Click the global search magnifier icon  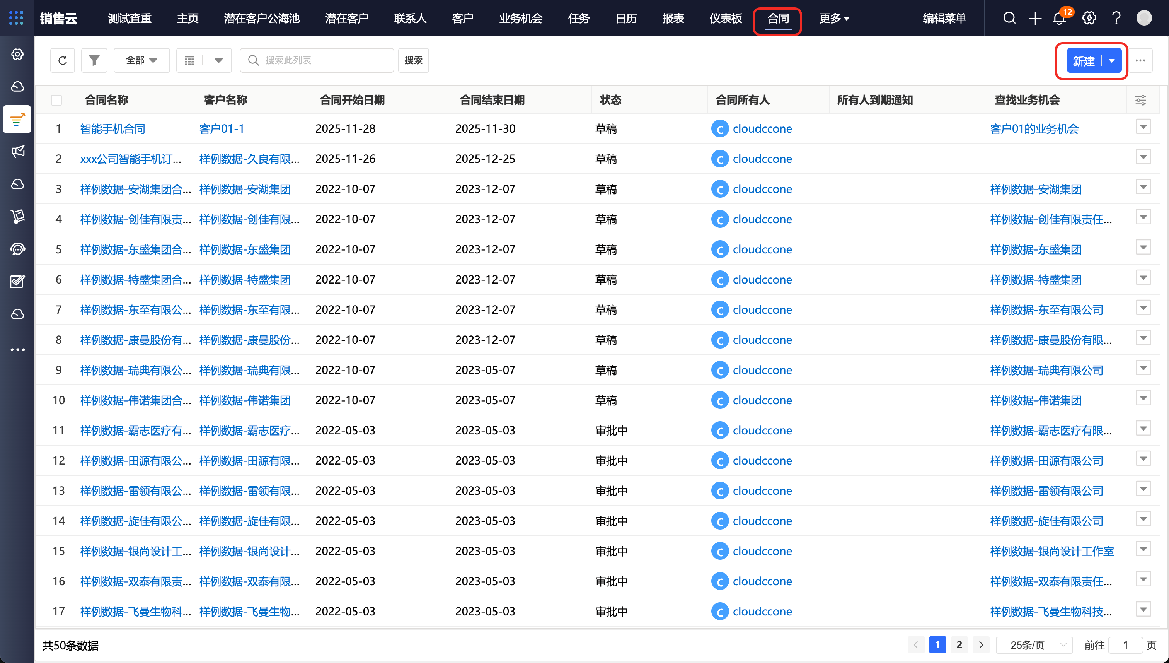click(x=1009, y=18)
